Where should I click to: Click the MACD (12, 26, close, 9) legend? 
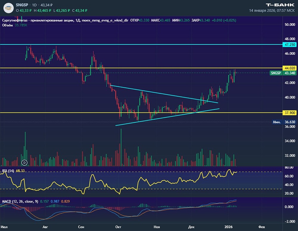coord(20,201)
